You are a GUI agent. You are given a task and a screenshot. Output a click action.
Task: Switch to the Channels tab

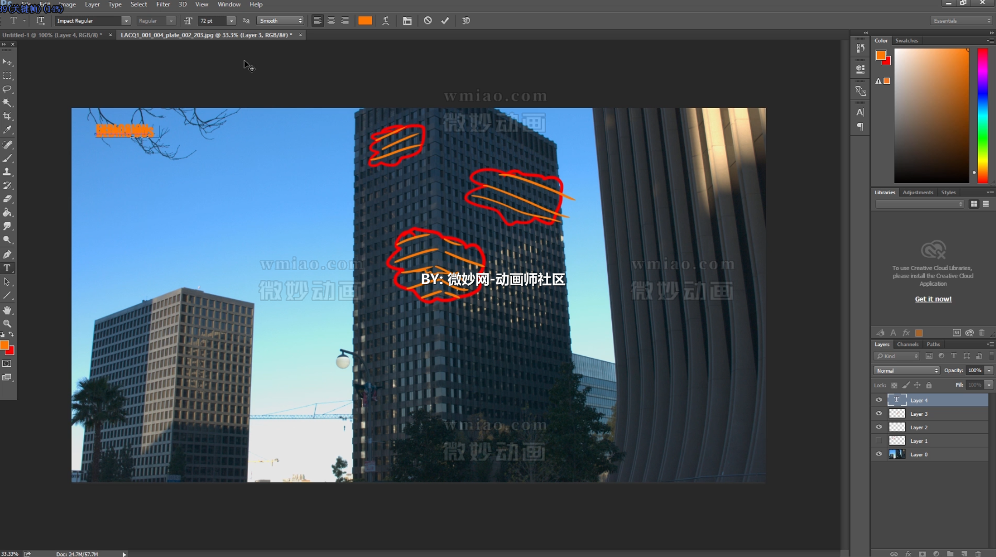pos(907,344)
